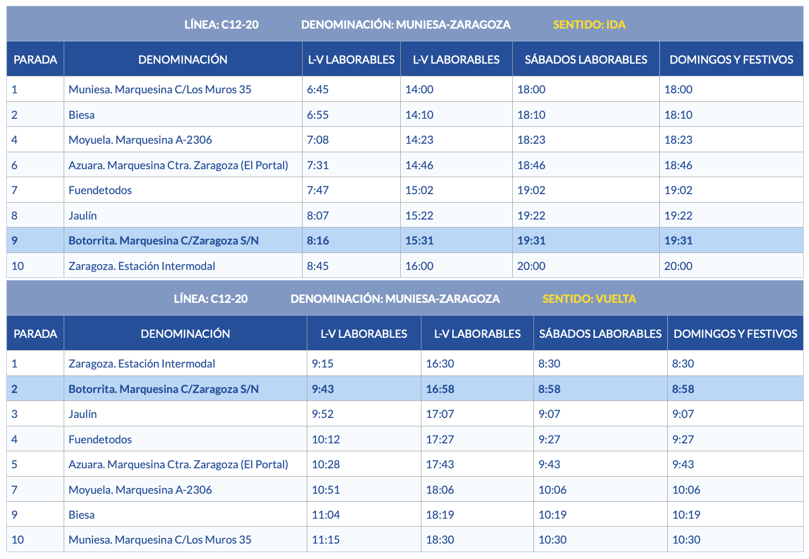The height and width of the screenshot is (559, 809).
Task: Select the 'Biesa' stop in the IDA table
Action: (82, 115)
